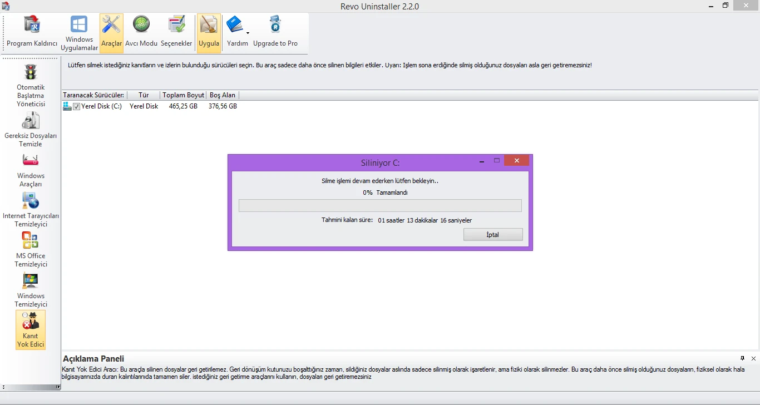Sort by Tür column header
This screenshot has width=760, height=405.
coord(144,95)
